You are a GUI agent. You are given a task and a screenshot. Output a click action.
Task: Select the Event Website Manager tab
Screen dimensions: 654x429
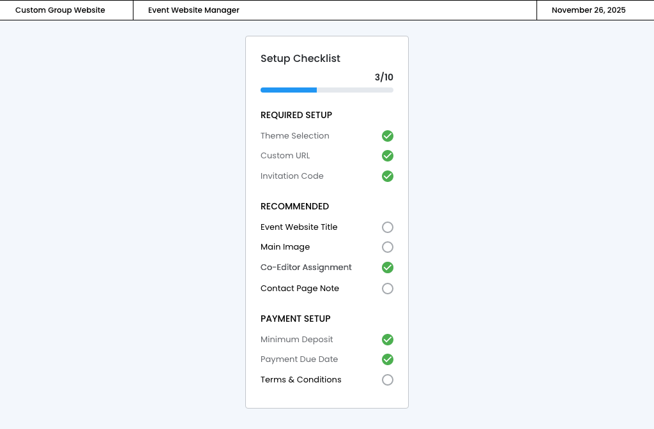point(194,10)
